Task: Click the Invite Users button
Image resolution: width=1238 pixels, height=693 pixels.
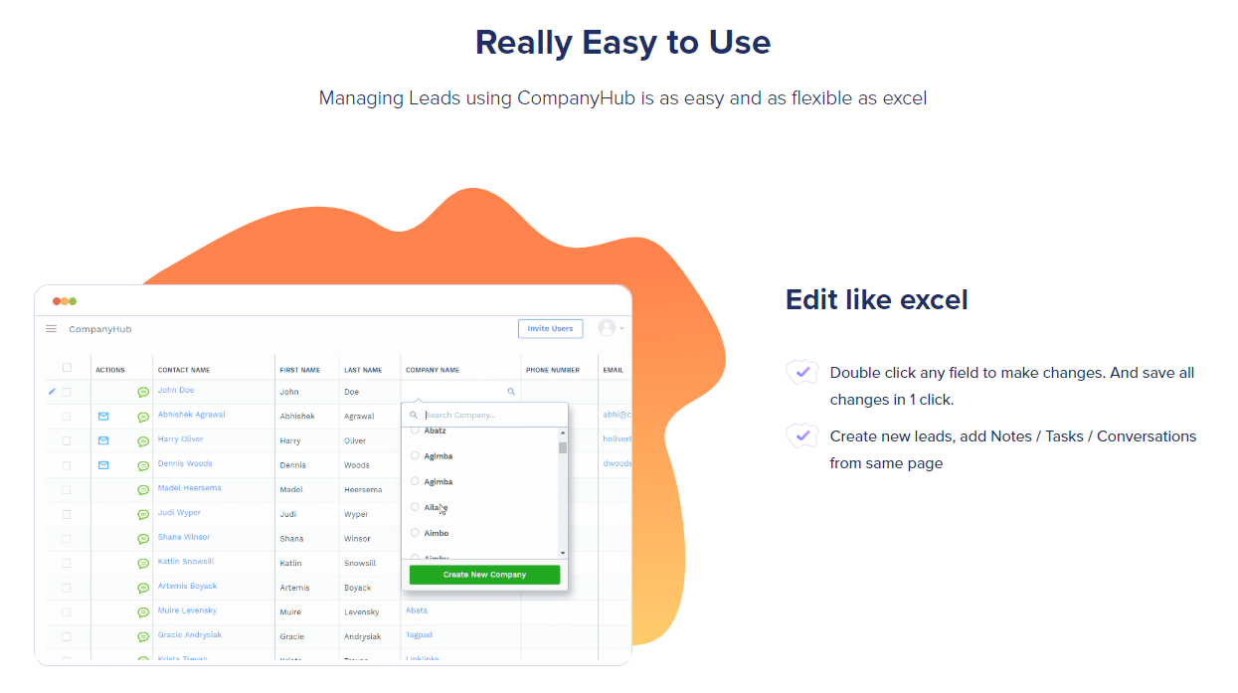Action: tap(550, 329)
